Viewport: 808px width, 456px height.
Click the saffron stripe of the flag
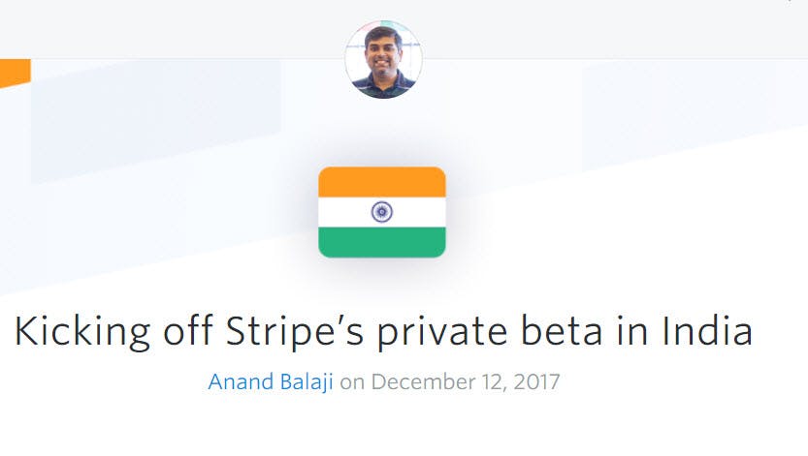click(382, 182)
